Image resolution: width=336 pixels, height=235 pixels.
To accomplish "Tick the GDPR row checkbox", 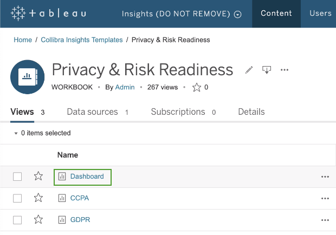I will point(17,220).
